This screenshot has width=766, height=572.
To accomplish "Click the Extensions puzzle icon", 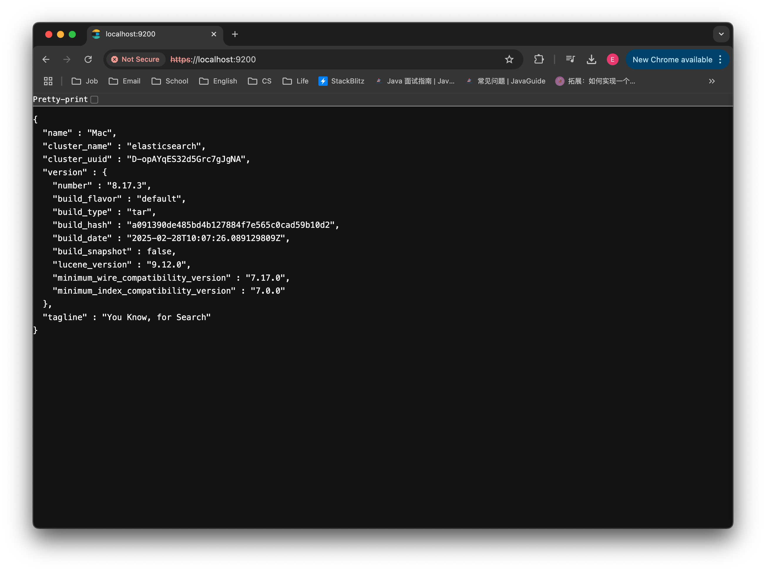I will [539, 59].
